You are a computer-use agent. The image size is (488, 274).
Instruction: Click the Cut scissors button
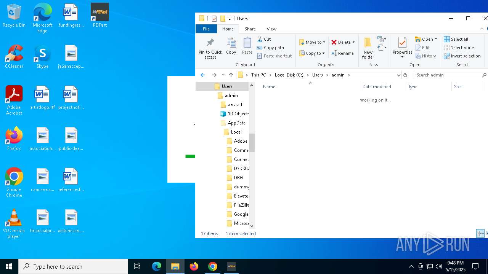point(264,39)
